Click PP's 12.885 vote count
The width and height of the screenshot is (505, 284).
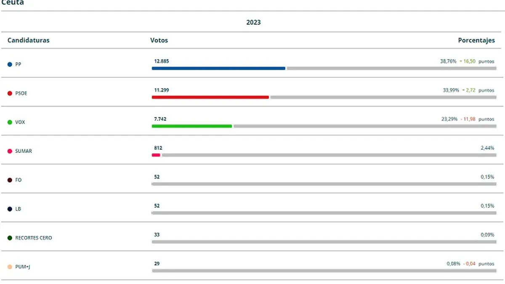pos(162,61)
